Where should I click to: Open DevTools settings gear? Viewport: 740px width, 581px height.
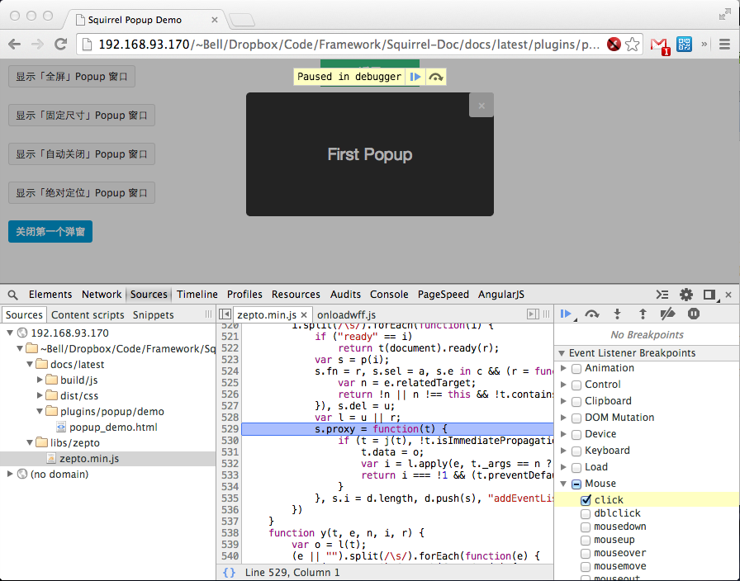685,295
